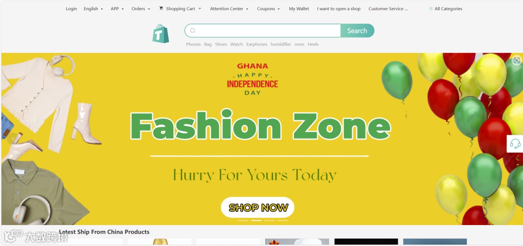This screenshot has height=246, width=523.
Task: Open the Attention Center menu
Action: pyautogui.click(x=229, y=9)
